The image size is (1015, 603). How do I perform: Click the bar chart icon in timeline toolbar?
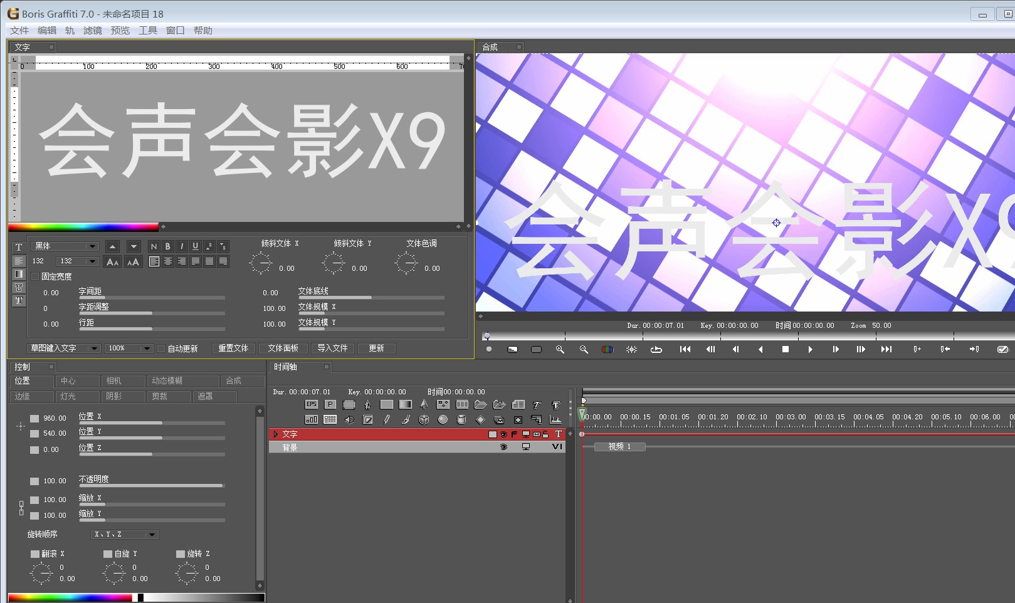[x=312, y=419]
